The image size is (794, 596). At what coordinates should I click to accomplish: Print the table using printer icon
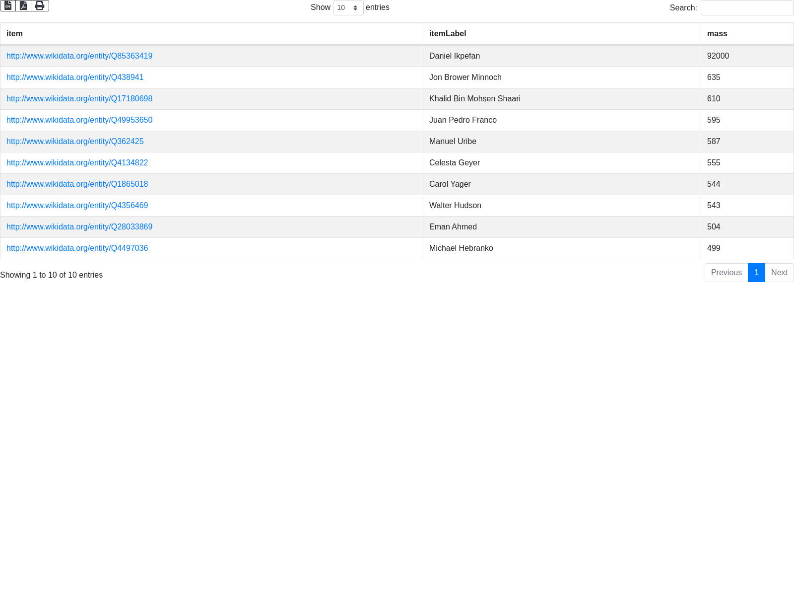point(40,5)
